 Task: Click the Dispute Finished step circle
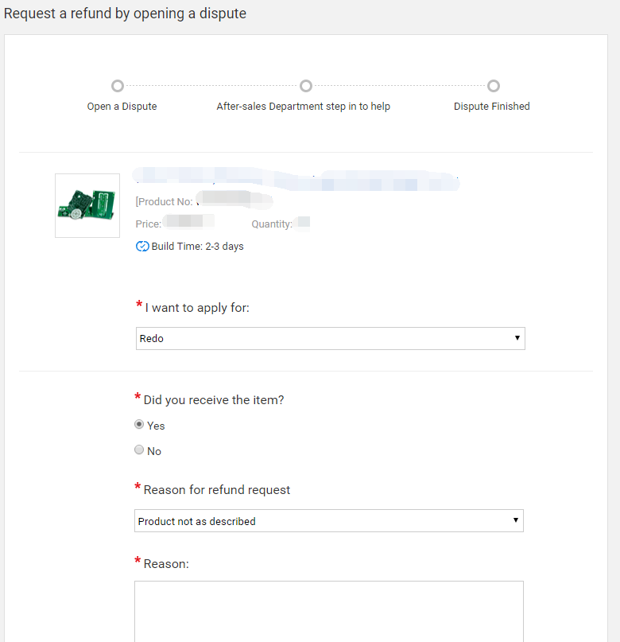click(494, 86)
